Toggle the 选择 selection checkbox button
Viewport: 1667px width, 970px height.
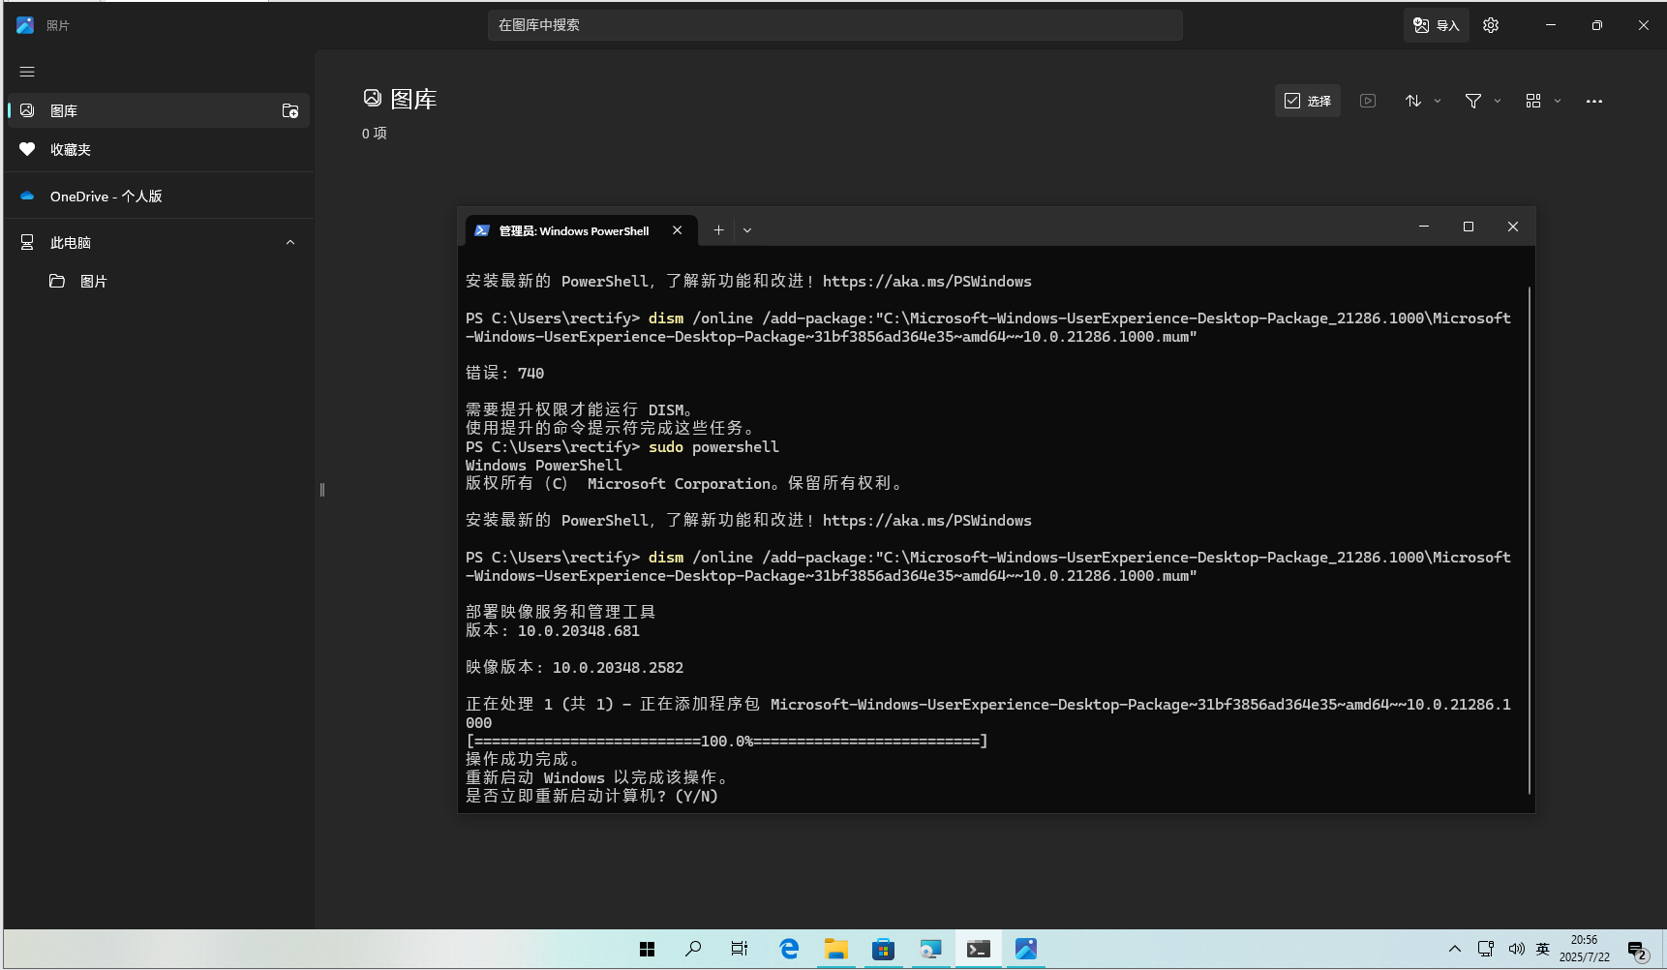click(x=1307, y=101)
